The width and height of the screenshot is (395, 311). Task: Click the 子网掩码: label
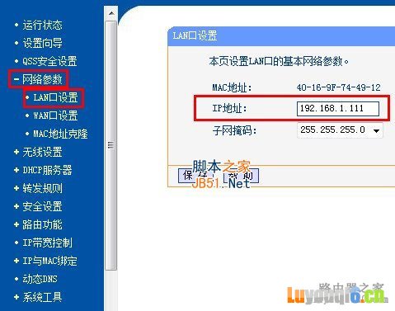pos(234,130)
